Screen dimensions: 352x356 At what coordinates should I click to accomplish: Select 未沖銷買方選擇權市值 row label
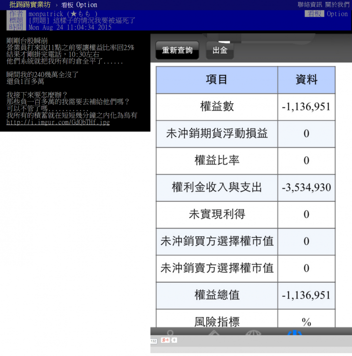point(217,241)
